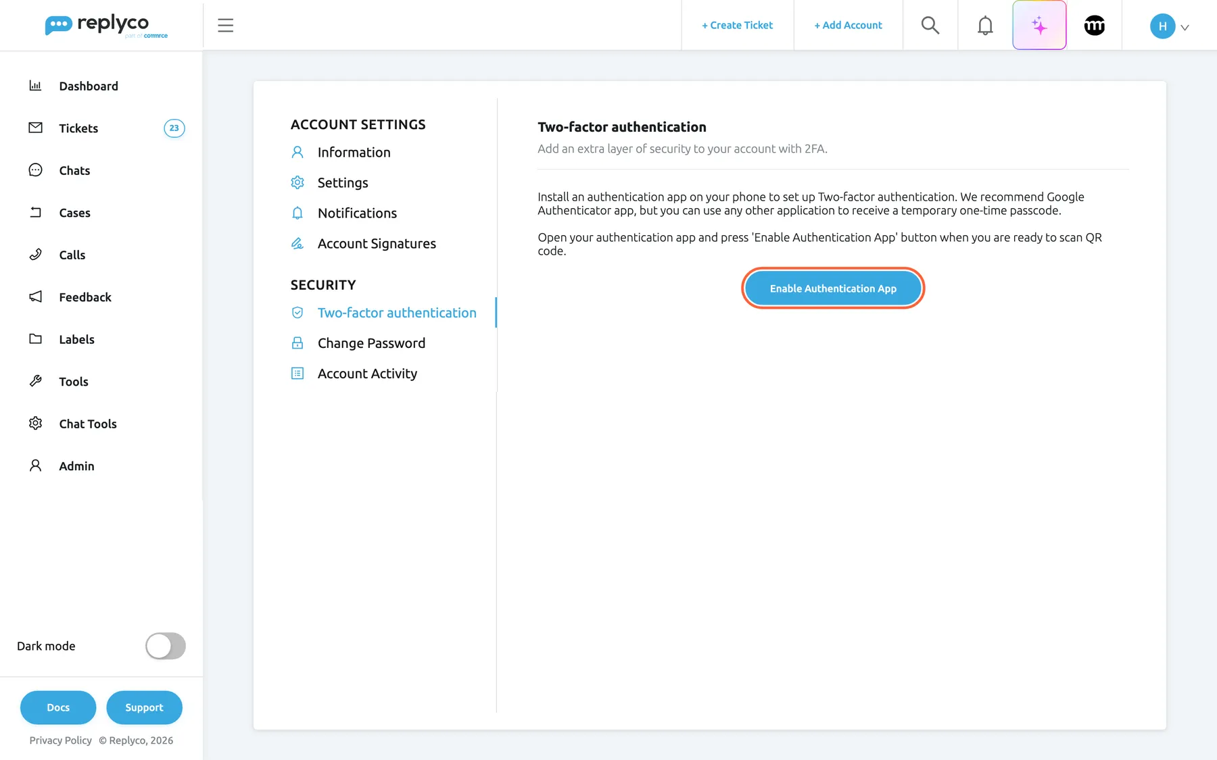Screen dimensions: 1217x760
Task: Go to Dashboard in sidebar
Action: pos(89,86)
